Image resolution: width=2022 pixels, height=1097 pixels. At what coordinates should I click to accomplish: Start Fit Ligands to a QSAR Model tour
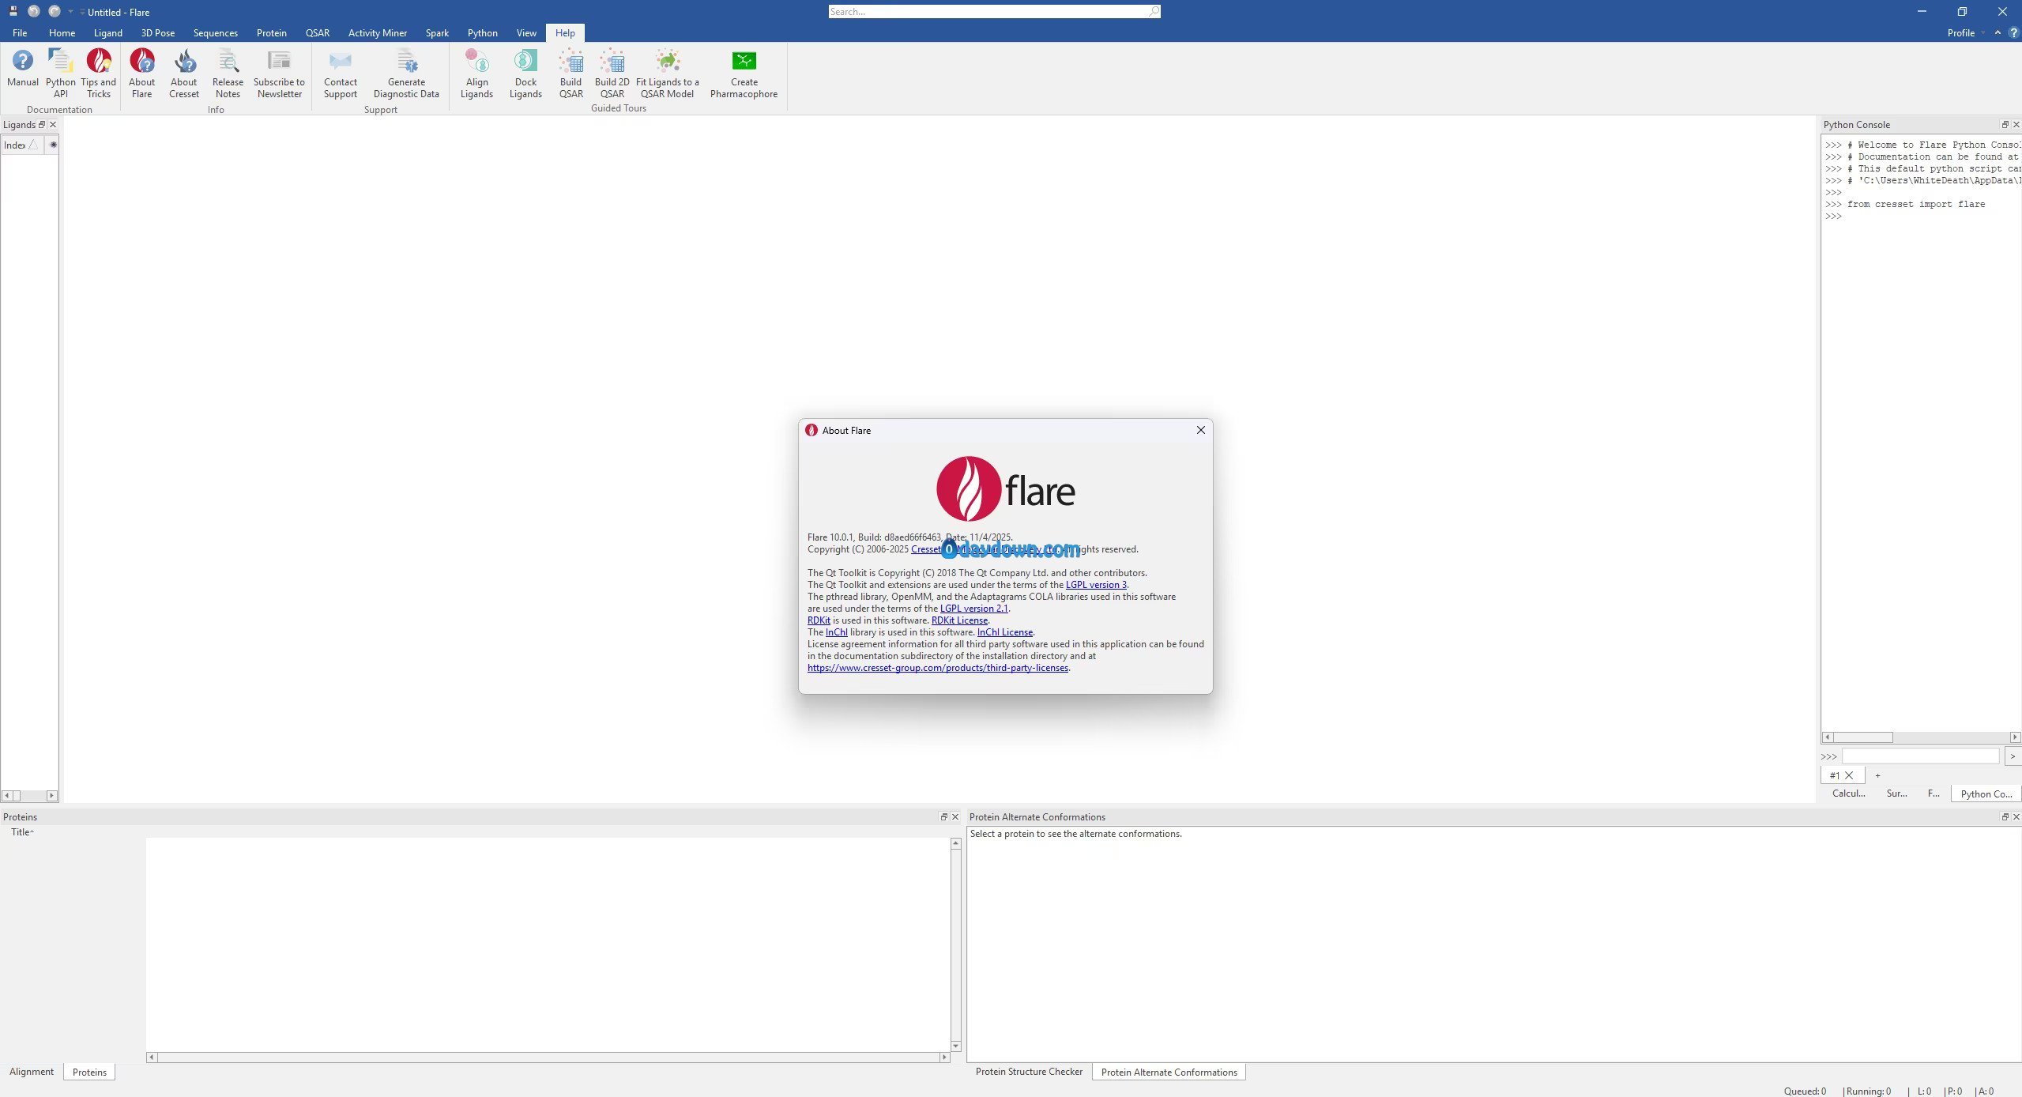pyautogui.click(x=668, y=73)
